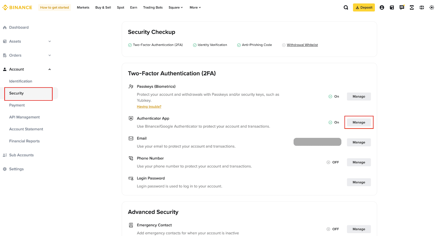Click the Security Checkup heading
The height and width of the screenshot is (236, 440).
(x=152, y=32)
